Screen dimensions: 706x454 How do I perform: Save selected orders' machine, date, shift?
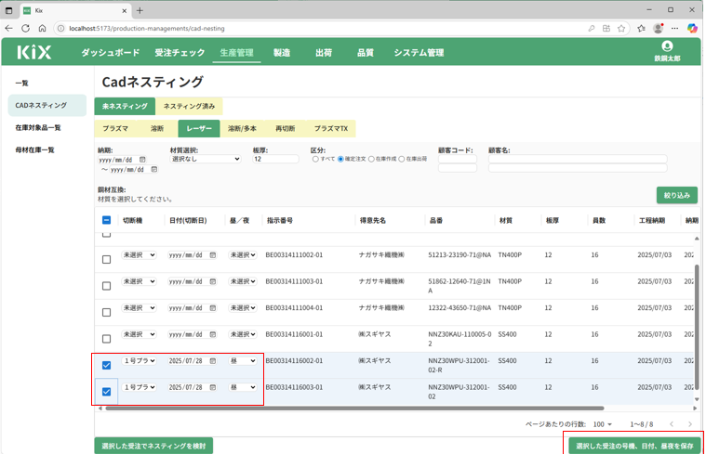click(634, 446)
